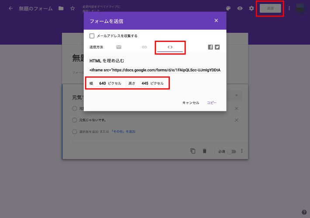Remove the first answer option
Image resolution: width=310 pixels, height=218 pixels.
pos(237,109)
